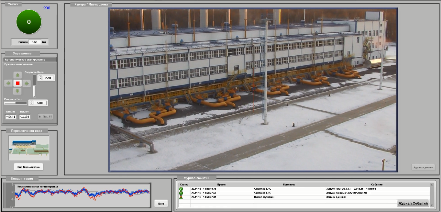Click the Вид Мнемосхема button
The image size is (441, 212).
click(28, 167)
